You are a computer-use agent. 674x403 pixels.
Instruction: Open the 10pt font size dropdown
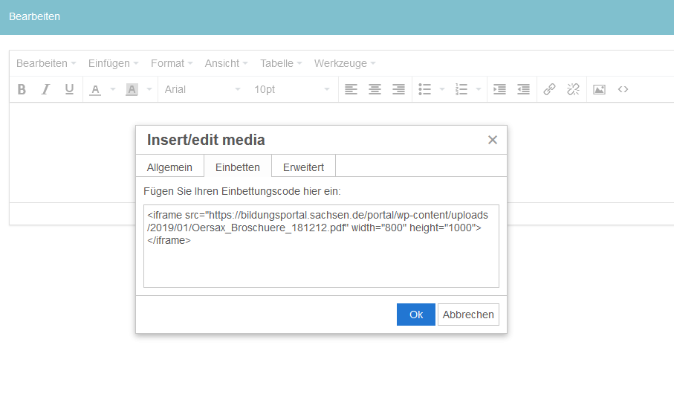(x=291, y=89)
